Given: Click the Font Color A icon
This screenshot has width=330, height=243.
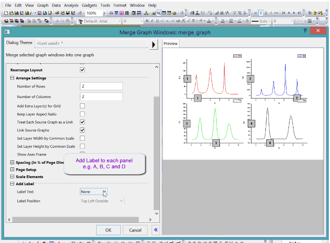Looking at the screenshot, I should coord(209,21).
